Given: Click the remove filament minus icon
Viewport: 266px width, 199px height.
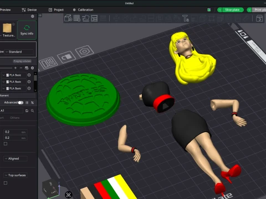Looking at the screenshot, I should [x=21, y=68].
